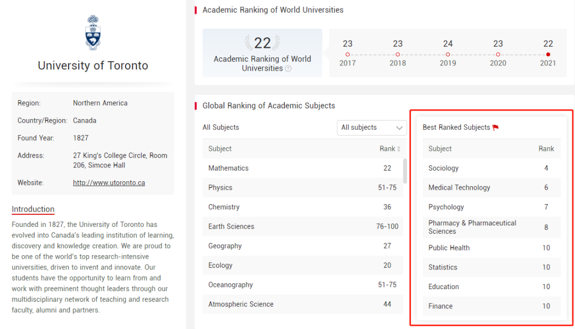
Task: Click the Found Year value 1827
Action: (81, 138)
